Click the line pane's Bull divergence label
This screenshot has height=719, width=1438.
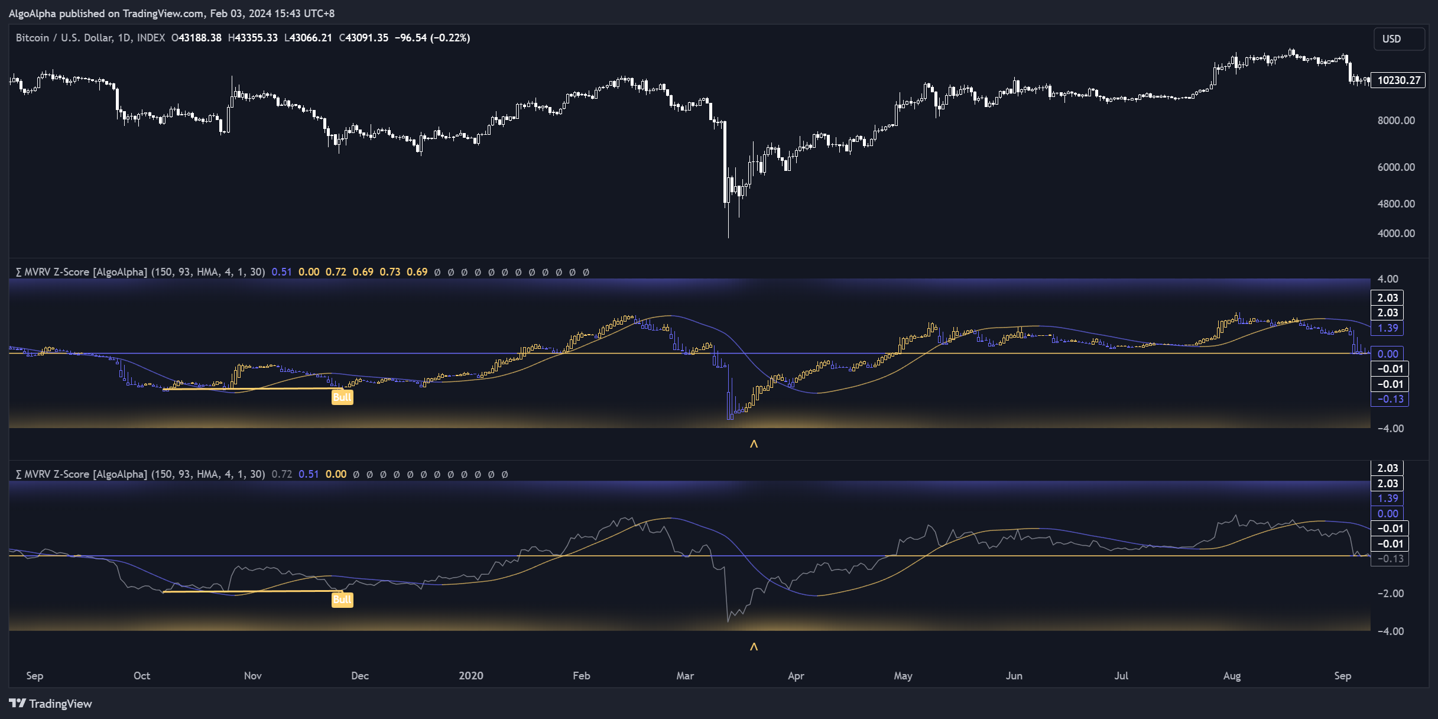[x=342, y=600]
